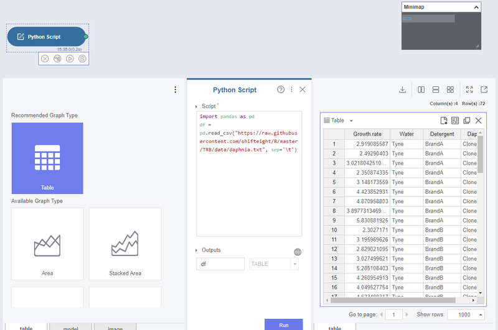Click the run (play) icon under the node
The height and width of the screenshot is (330, 498).
(x=70, y=58)
